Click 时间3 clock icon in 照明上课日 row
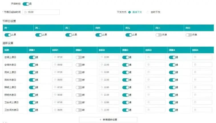This screenshot has width=216, height=123. click(148, 87)
